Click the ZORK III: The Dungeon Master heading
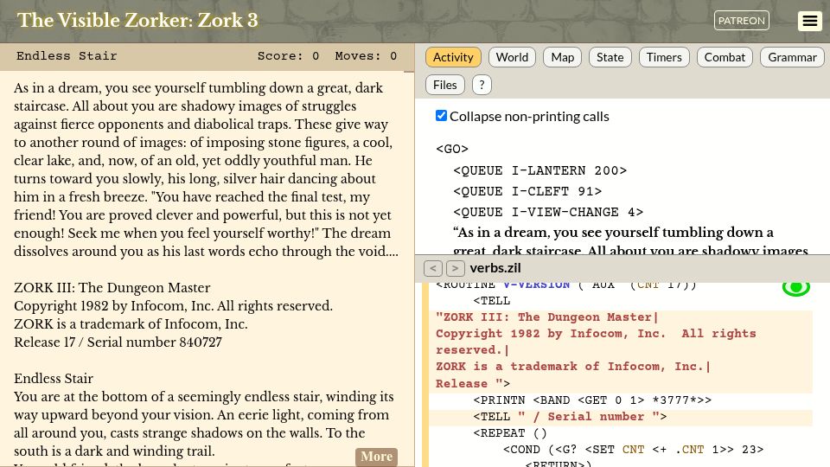Image resolution: width=830 pixels, height=467 pixels. point(112,287)
